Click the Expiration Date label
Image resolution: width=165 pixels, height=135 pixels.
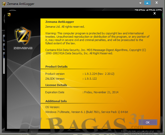(x=55, y=92)
